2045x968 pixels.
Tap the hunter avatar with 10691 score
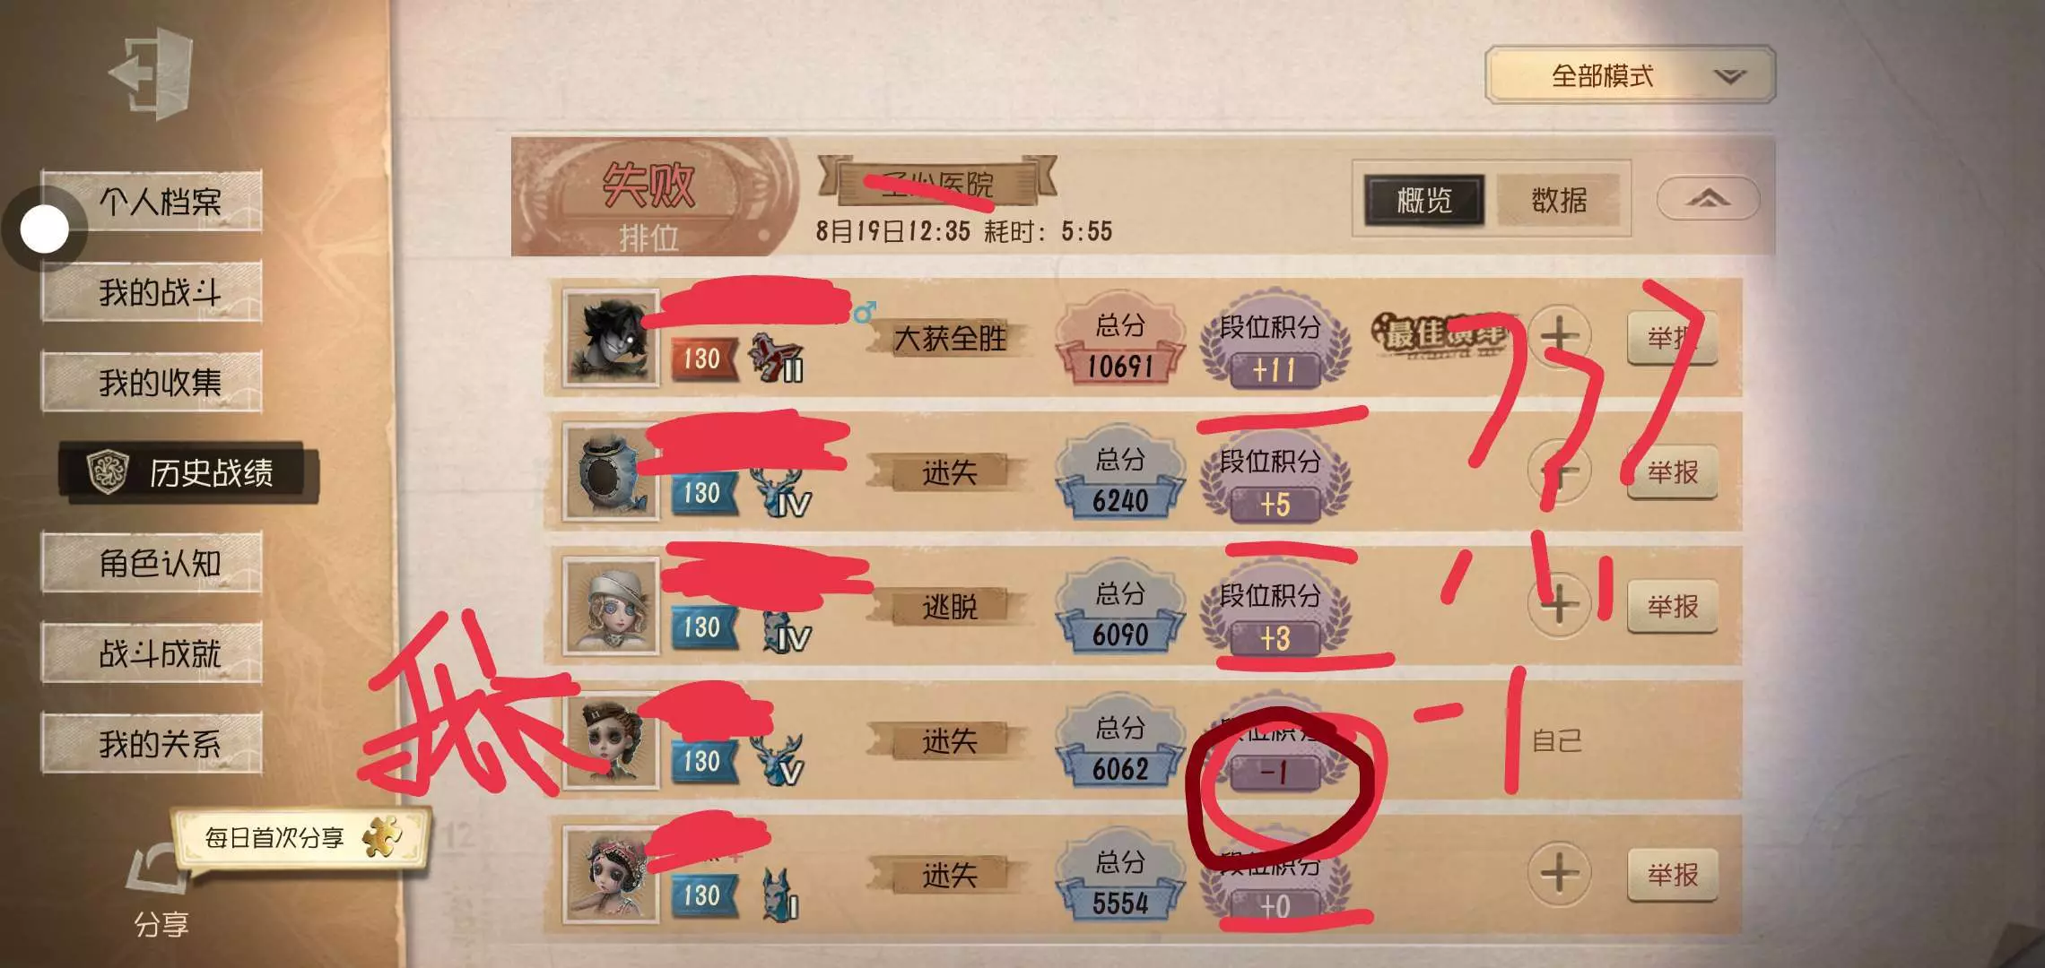(x=611, y=338)
